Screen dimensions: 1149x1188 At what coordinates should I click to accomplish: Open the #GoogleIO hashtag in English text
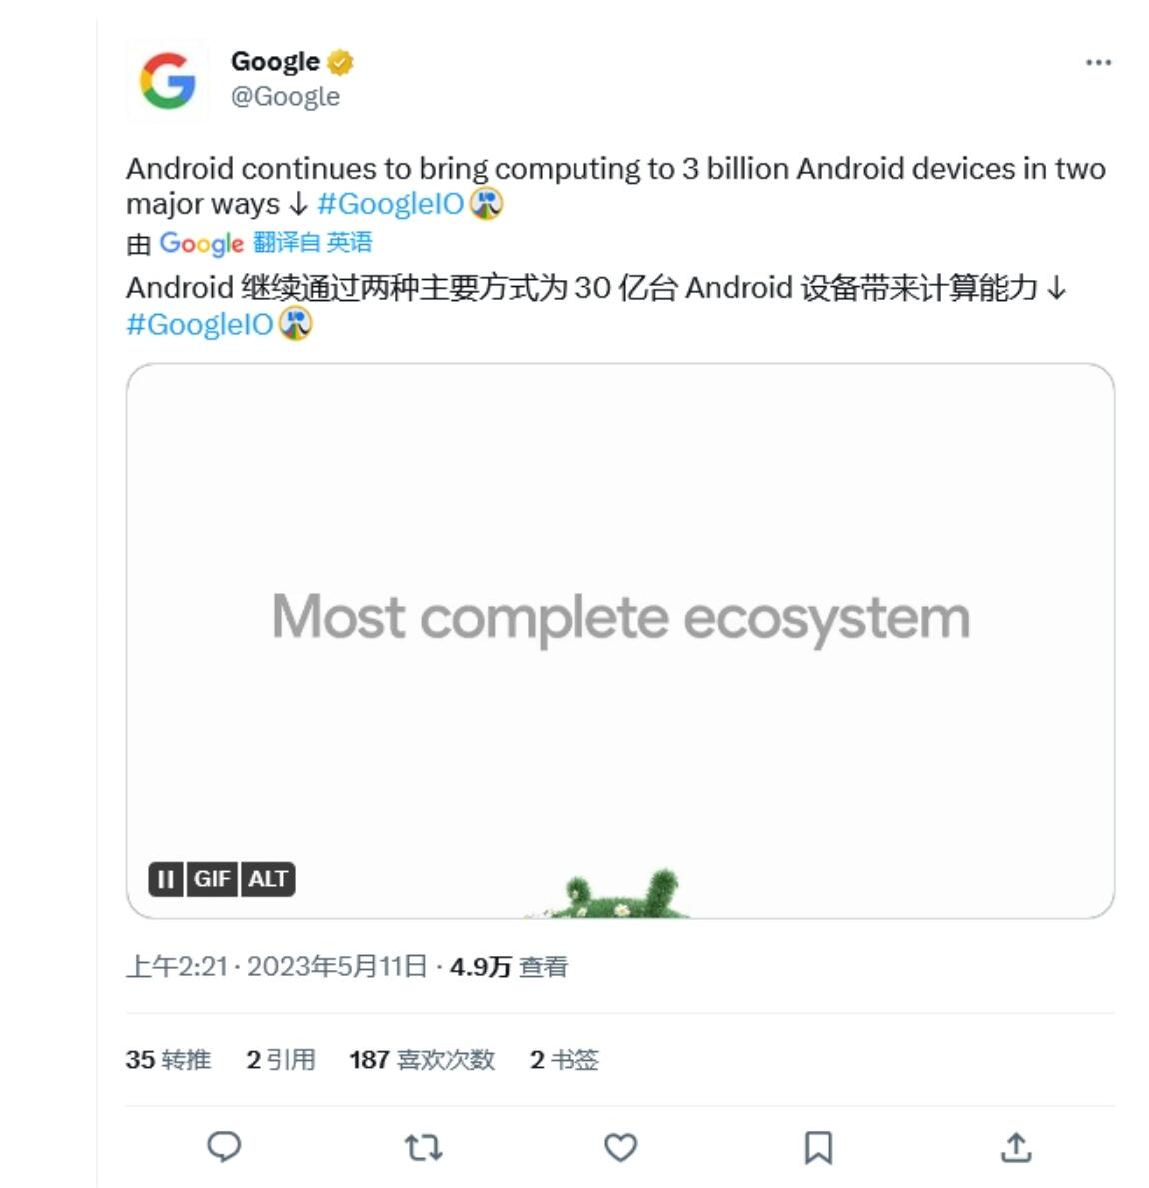point(390,204)
